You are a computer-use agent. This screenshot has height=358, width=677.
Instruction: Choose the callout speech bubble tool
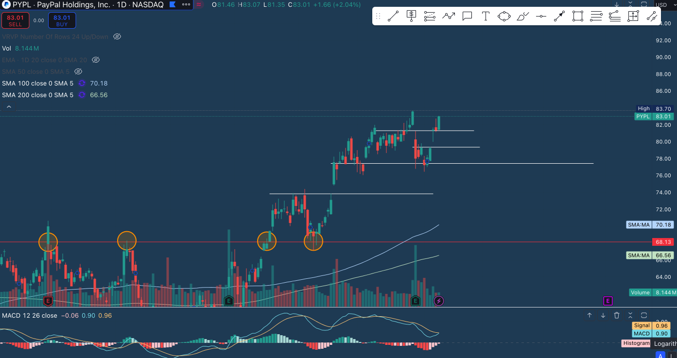point(467,17)
